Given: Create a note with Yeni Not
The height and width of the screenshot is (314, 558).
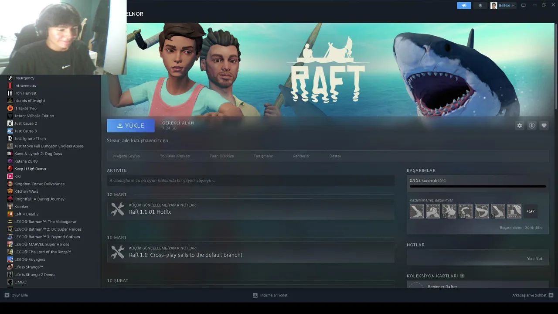Looking at the screenshot, I should coord(534,259).
